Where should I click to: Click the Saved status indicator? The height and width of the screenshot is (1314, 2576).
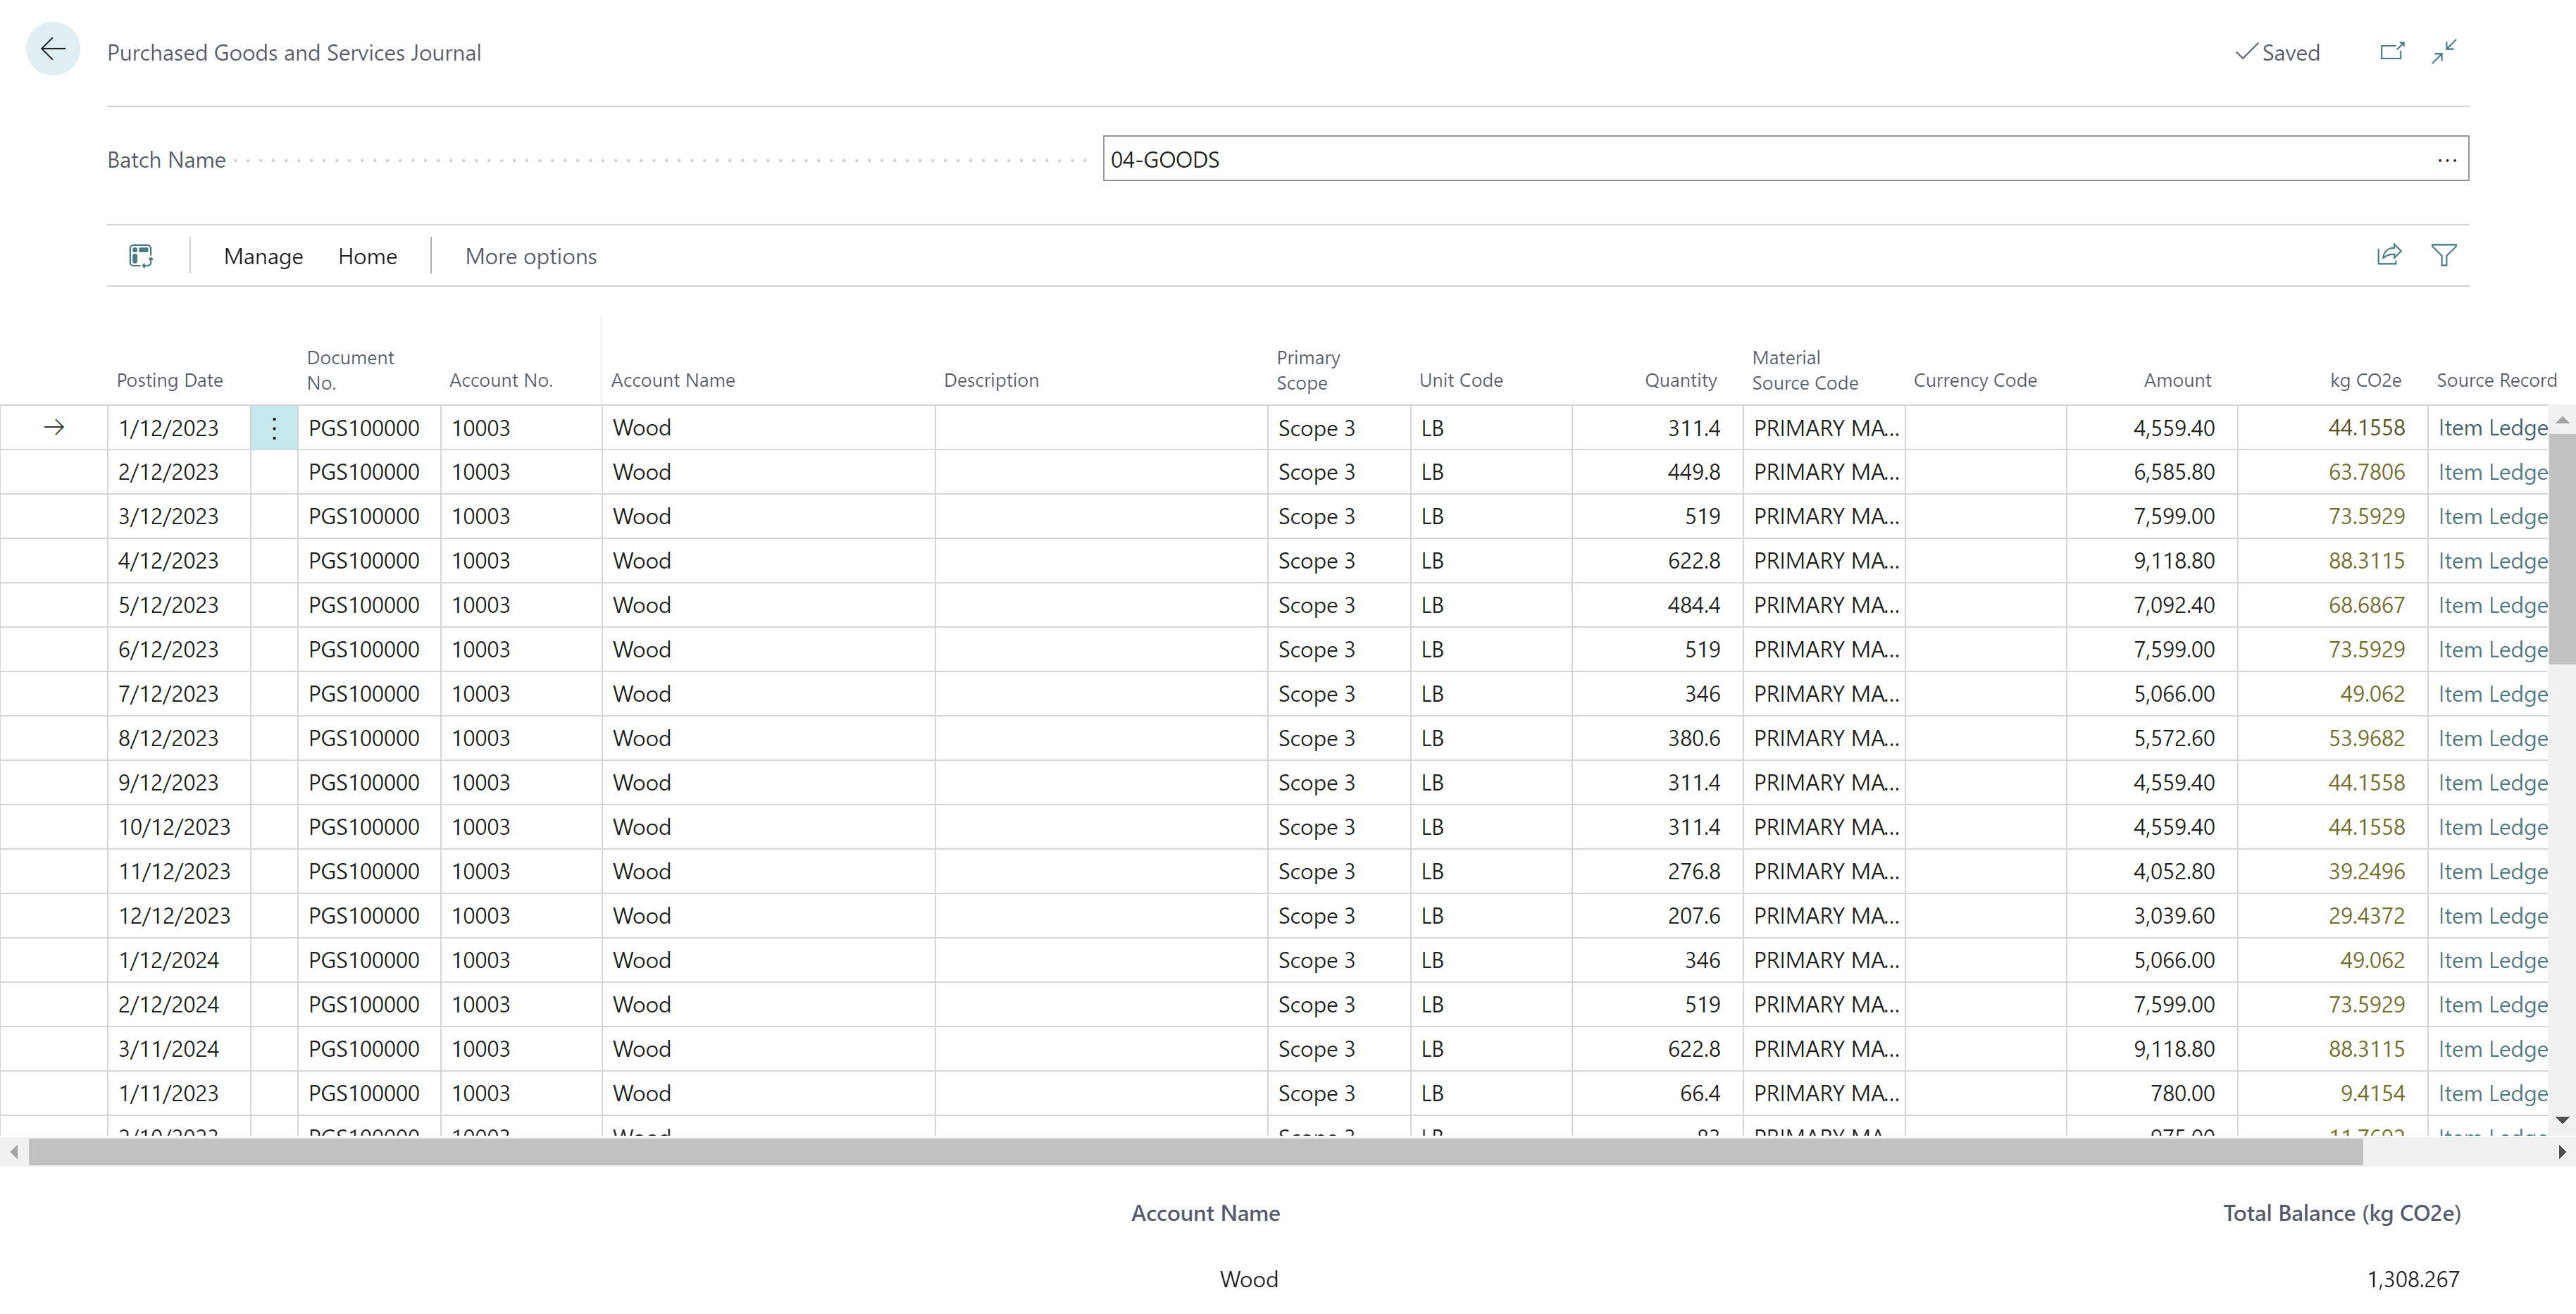tap(2277, 52)
